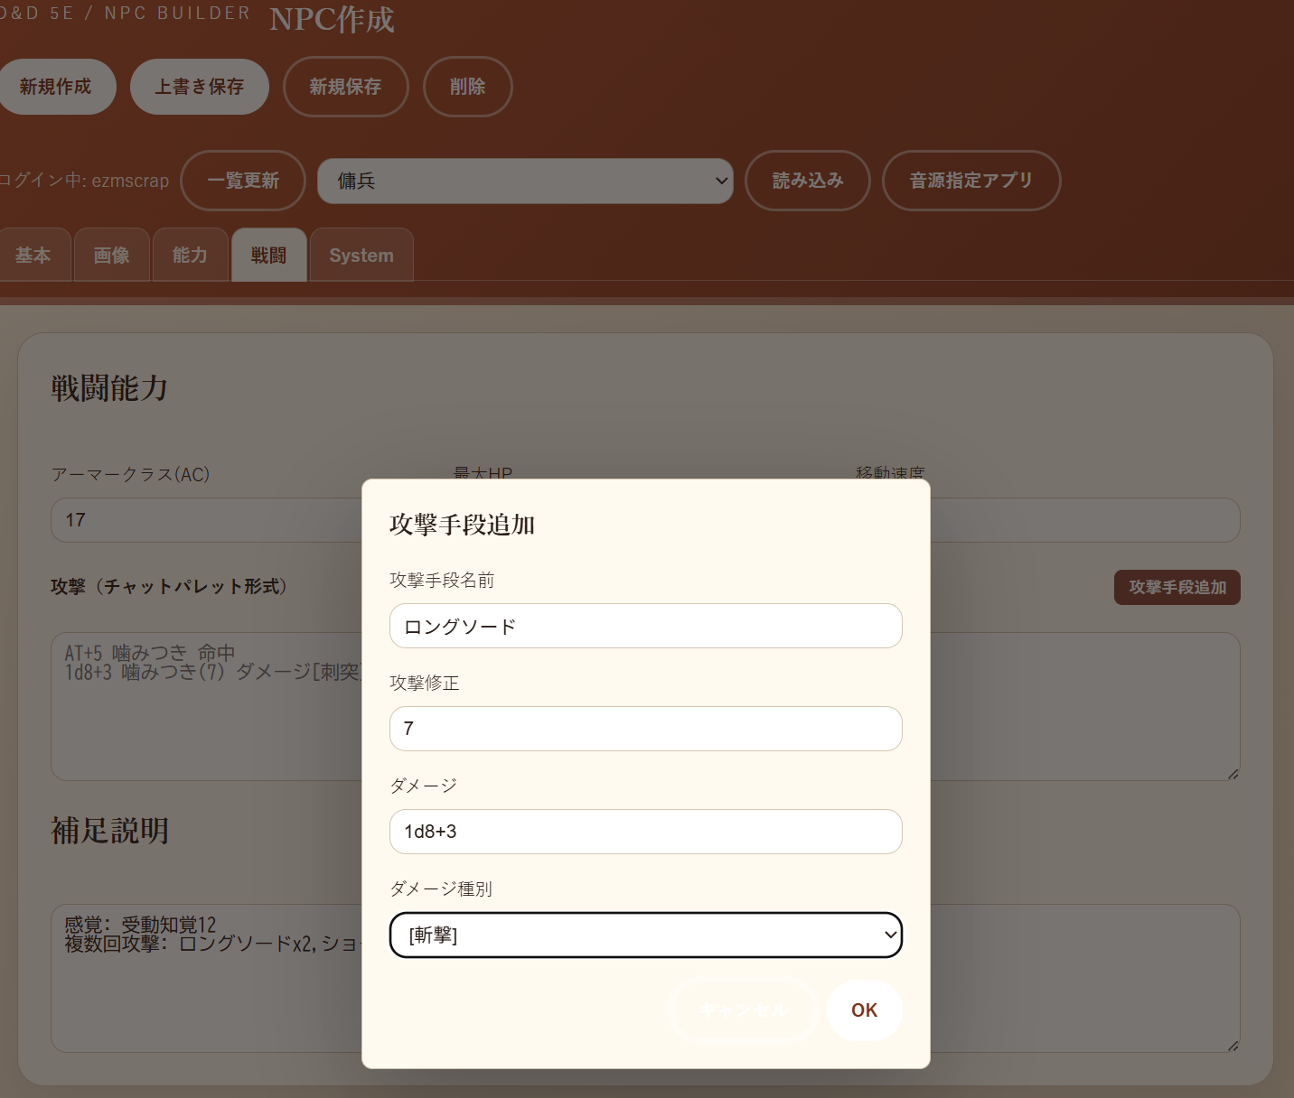Screen dimensions: 1294x1098
Task: Click the 読み込み button
Action: click(x=808, y=181)
